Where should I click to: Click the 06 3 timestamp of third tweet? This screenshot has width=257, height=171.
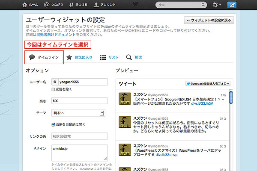pyautogui.click(x=223, y=147)
